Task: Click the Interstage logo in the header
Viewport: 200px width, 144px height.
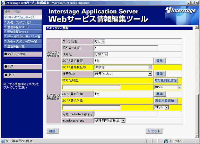Action: 180,11
